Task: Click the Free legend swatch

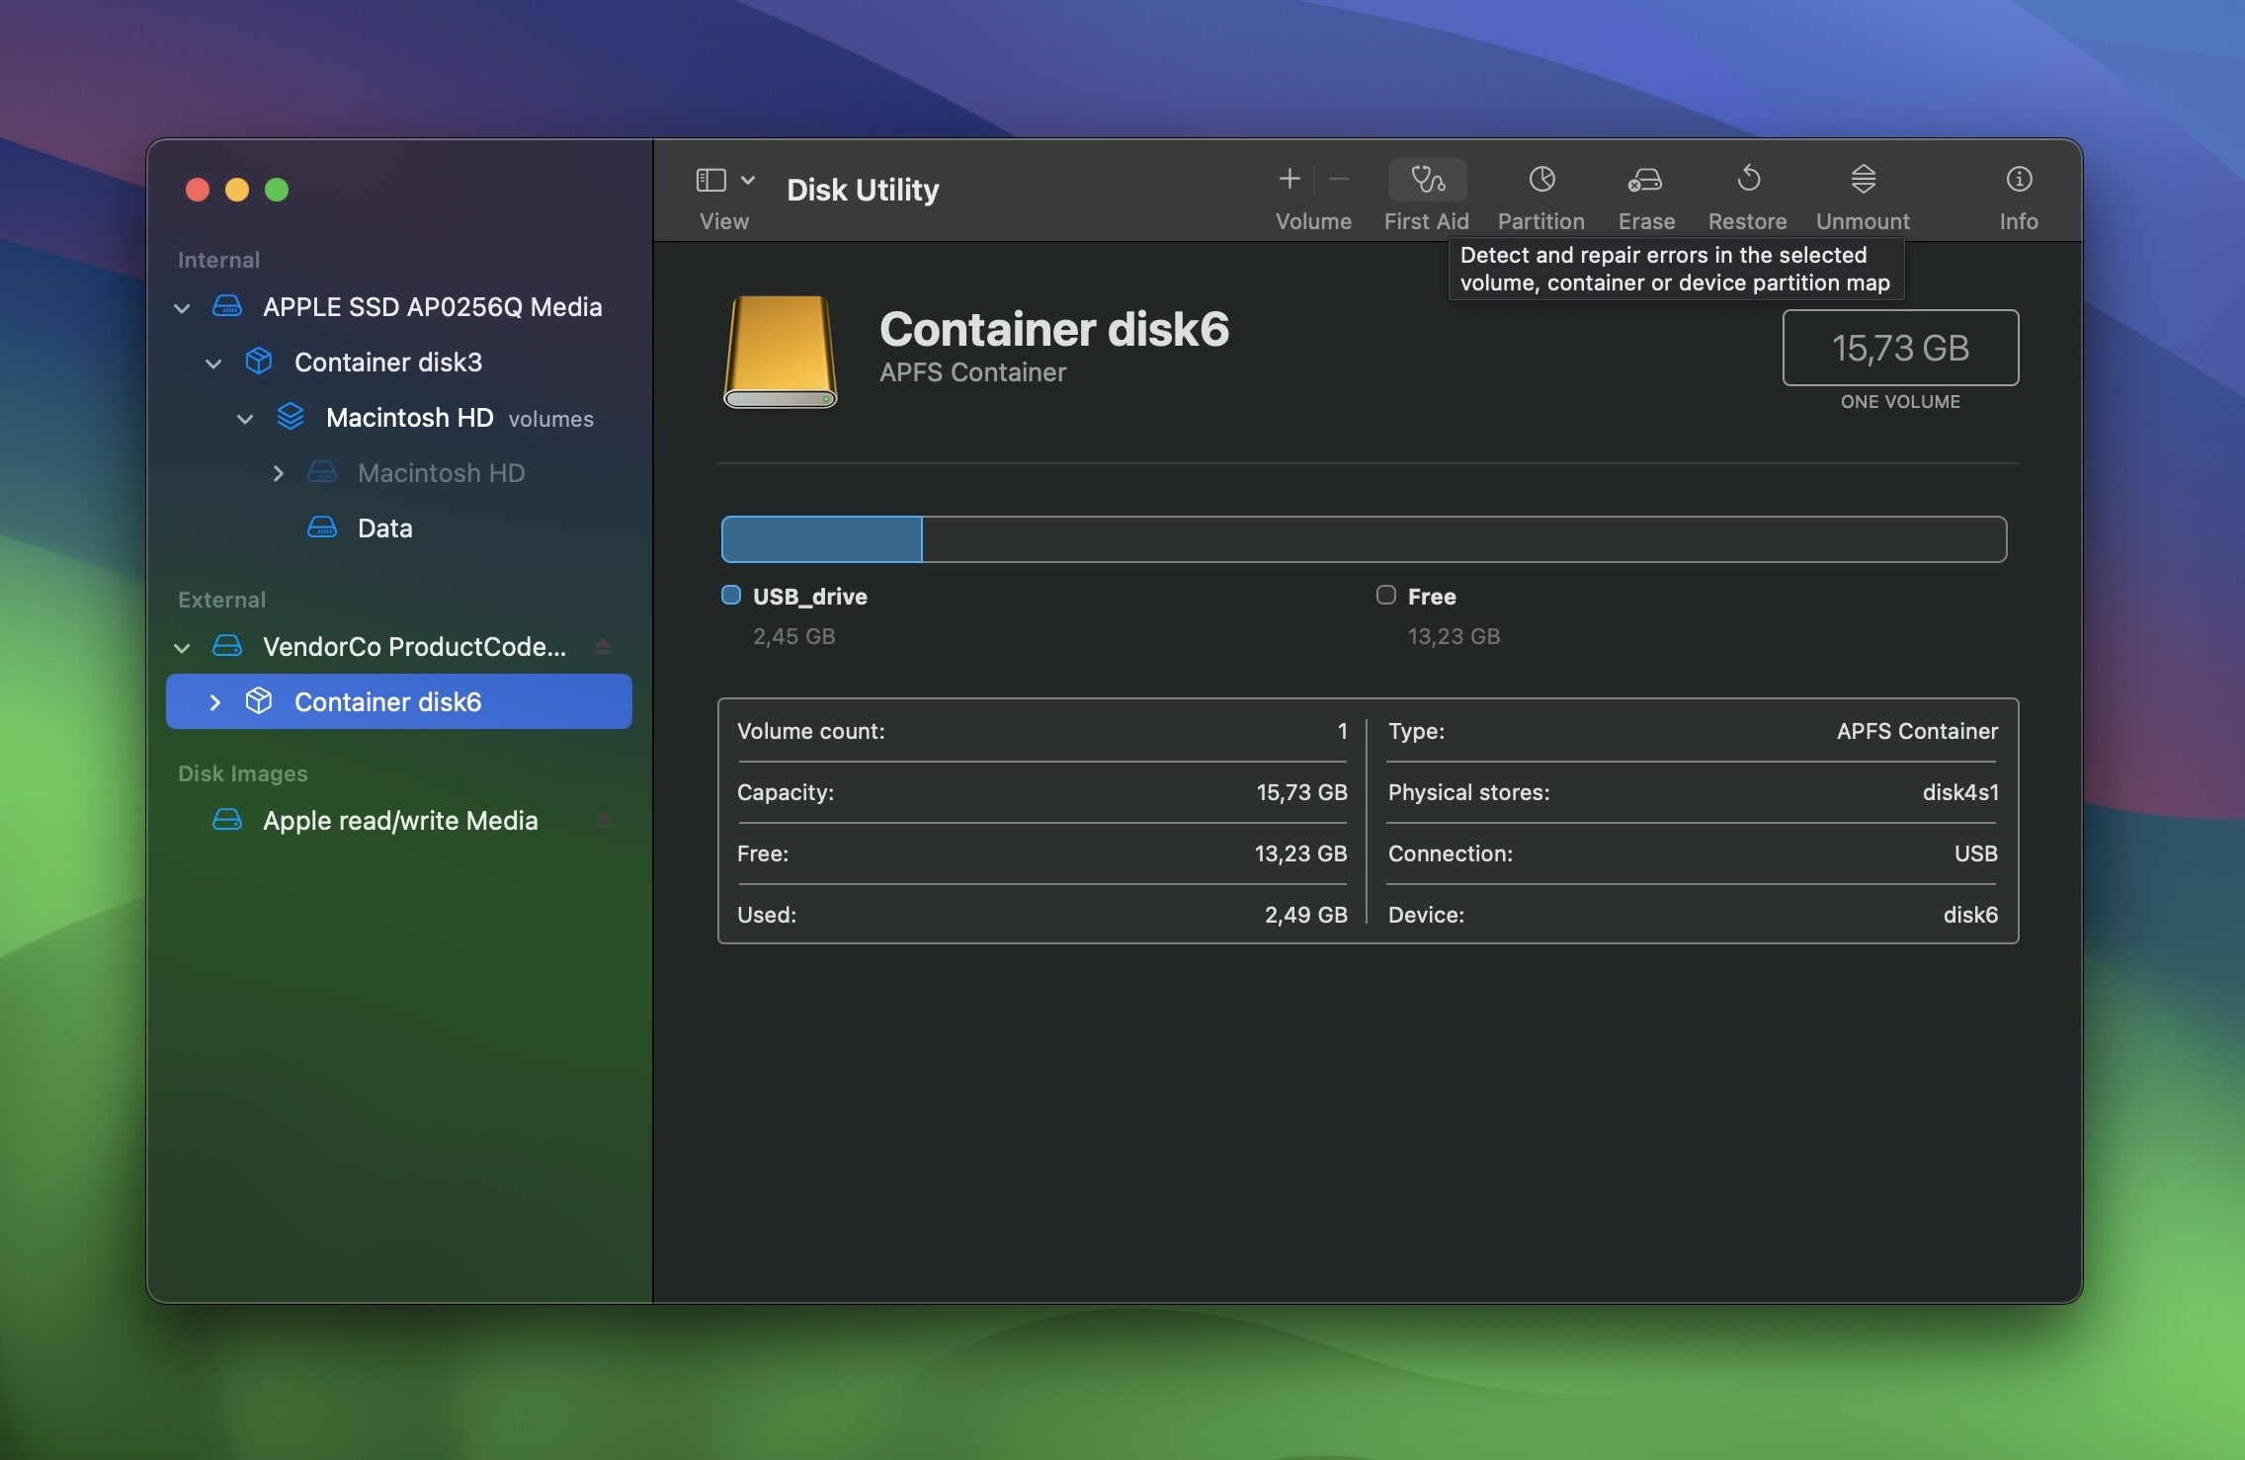Action: point(1386,595)
